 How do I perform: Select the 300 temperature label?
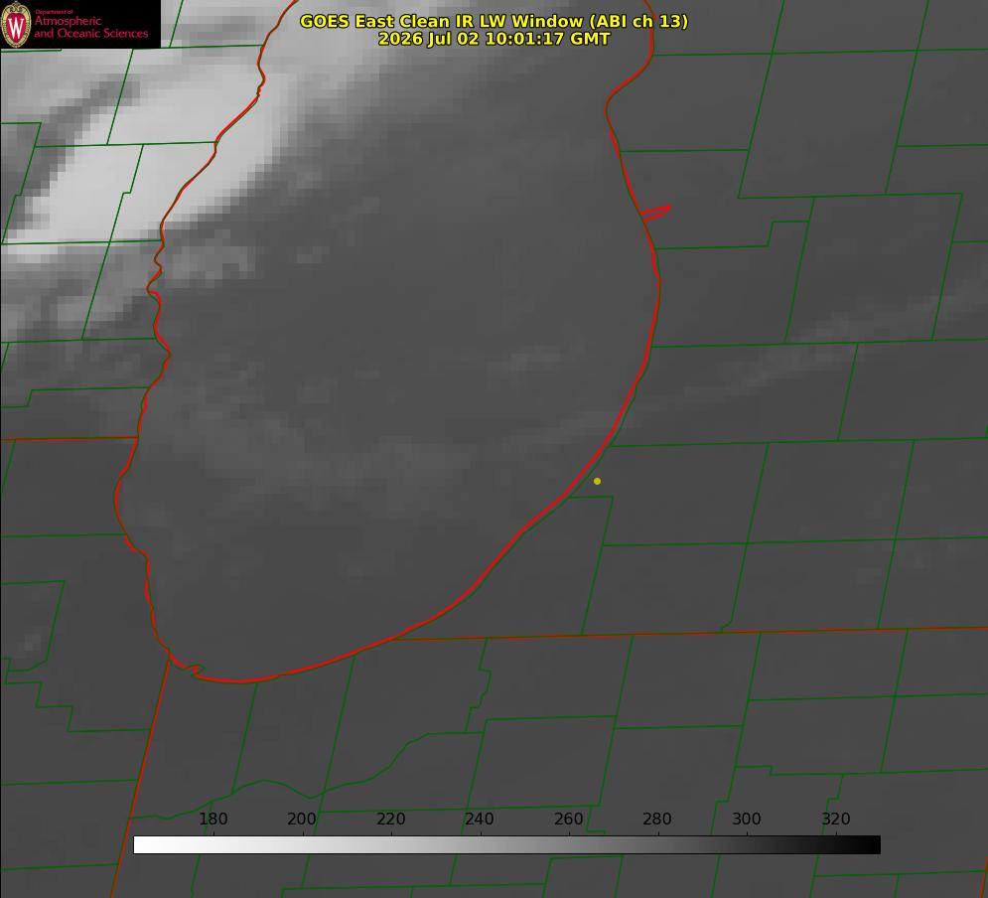747,819
